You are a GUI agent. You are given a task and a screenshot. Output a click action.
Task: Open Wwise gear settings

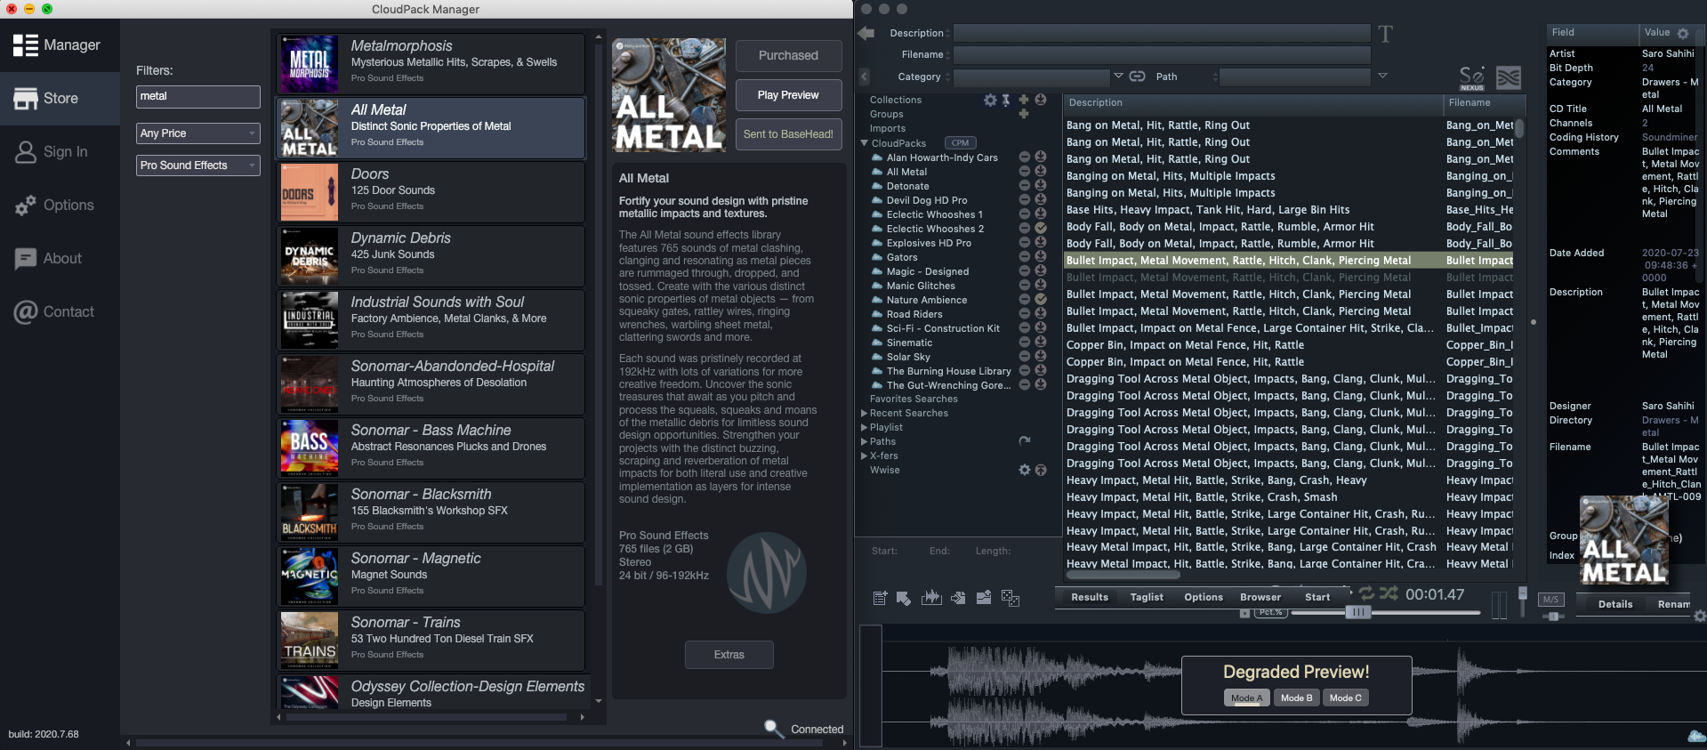[x=1025, y=470]
